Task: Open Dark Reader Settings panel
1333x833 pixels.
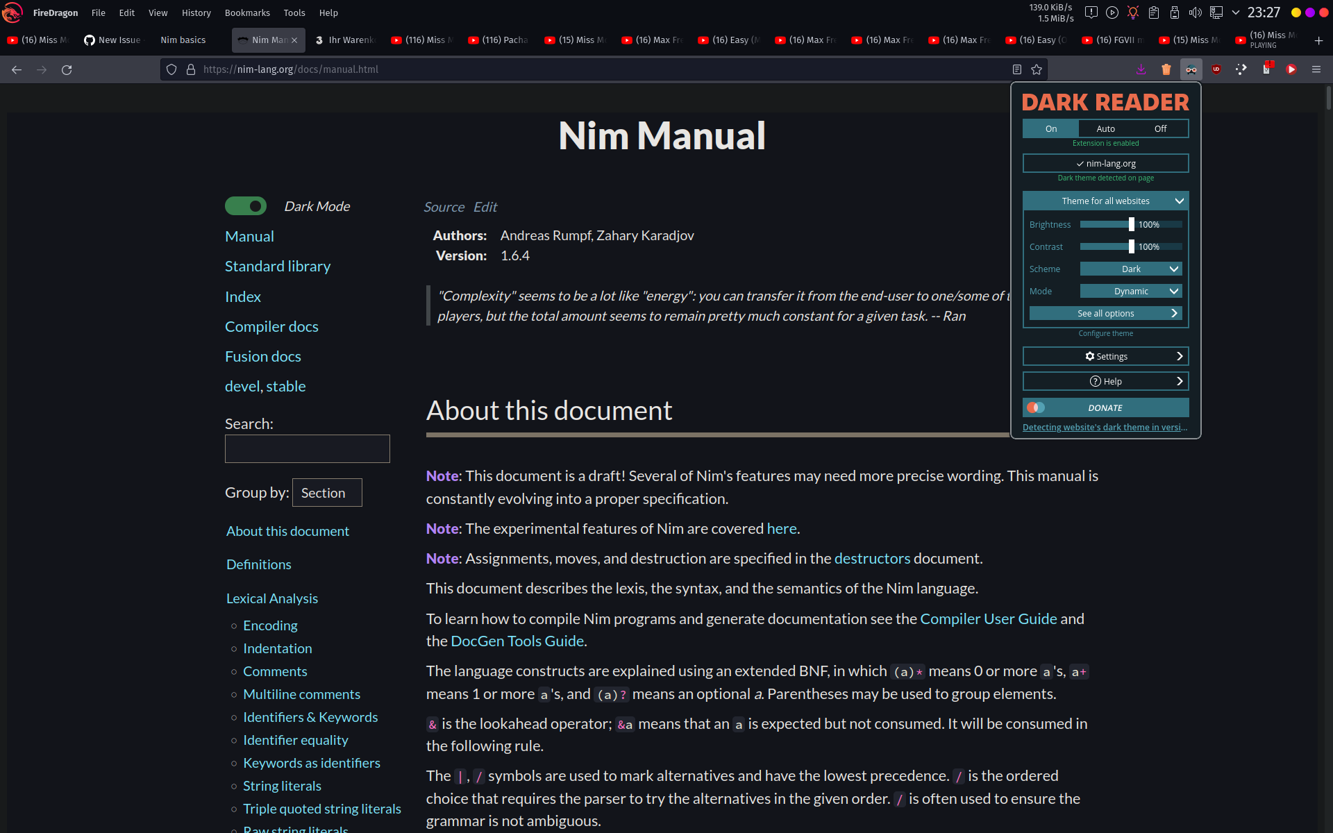Action: coord(1105,356)
